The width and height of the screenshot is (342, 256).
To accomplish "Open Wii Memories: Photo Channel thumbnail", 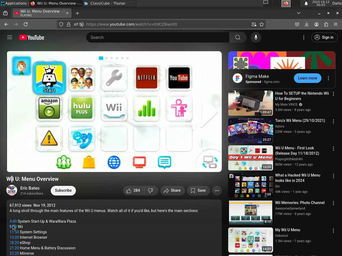I will (x=251, y=213).
